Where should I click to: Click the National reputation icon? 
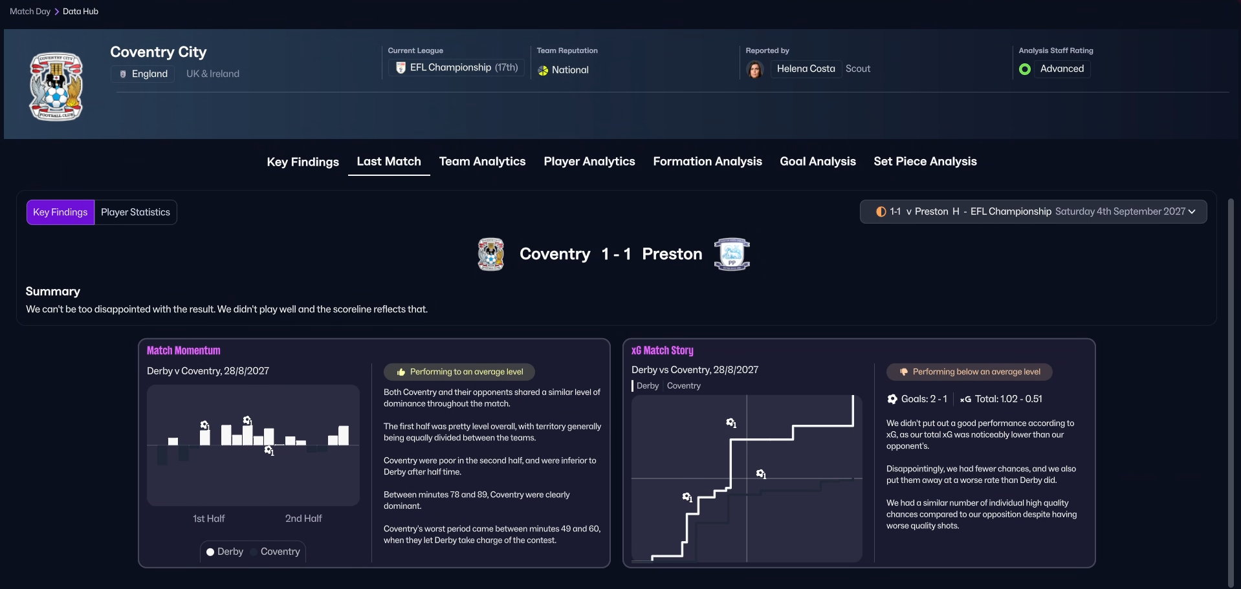543,70
